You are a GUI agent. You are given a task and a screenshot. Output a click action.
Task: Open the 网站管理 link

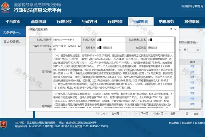pos(187,123)
